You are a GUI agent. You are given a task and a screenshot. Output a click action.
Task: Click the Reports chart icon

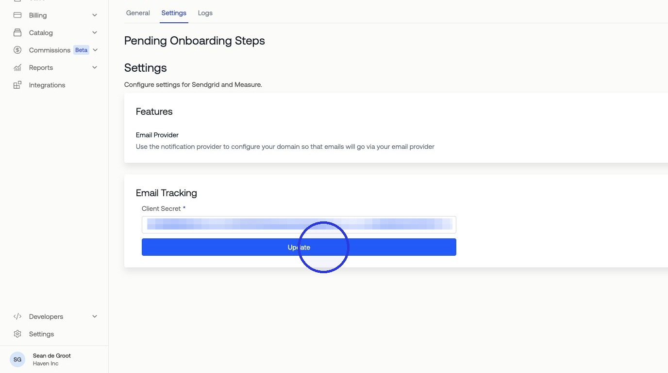click(17, 67)
